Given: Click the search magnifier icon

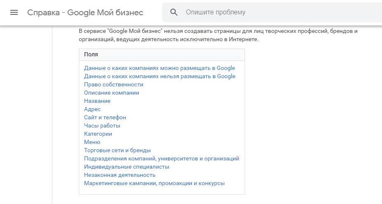Looking at the screenshot, I should click(x=174, y=12).
